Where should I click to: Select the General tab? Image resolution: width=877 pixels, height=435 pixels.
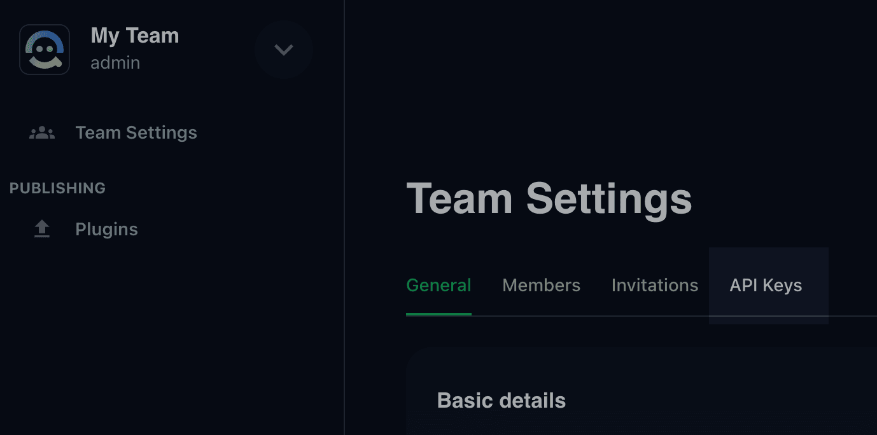pos(438,285)
